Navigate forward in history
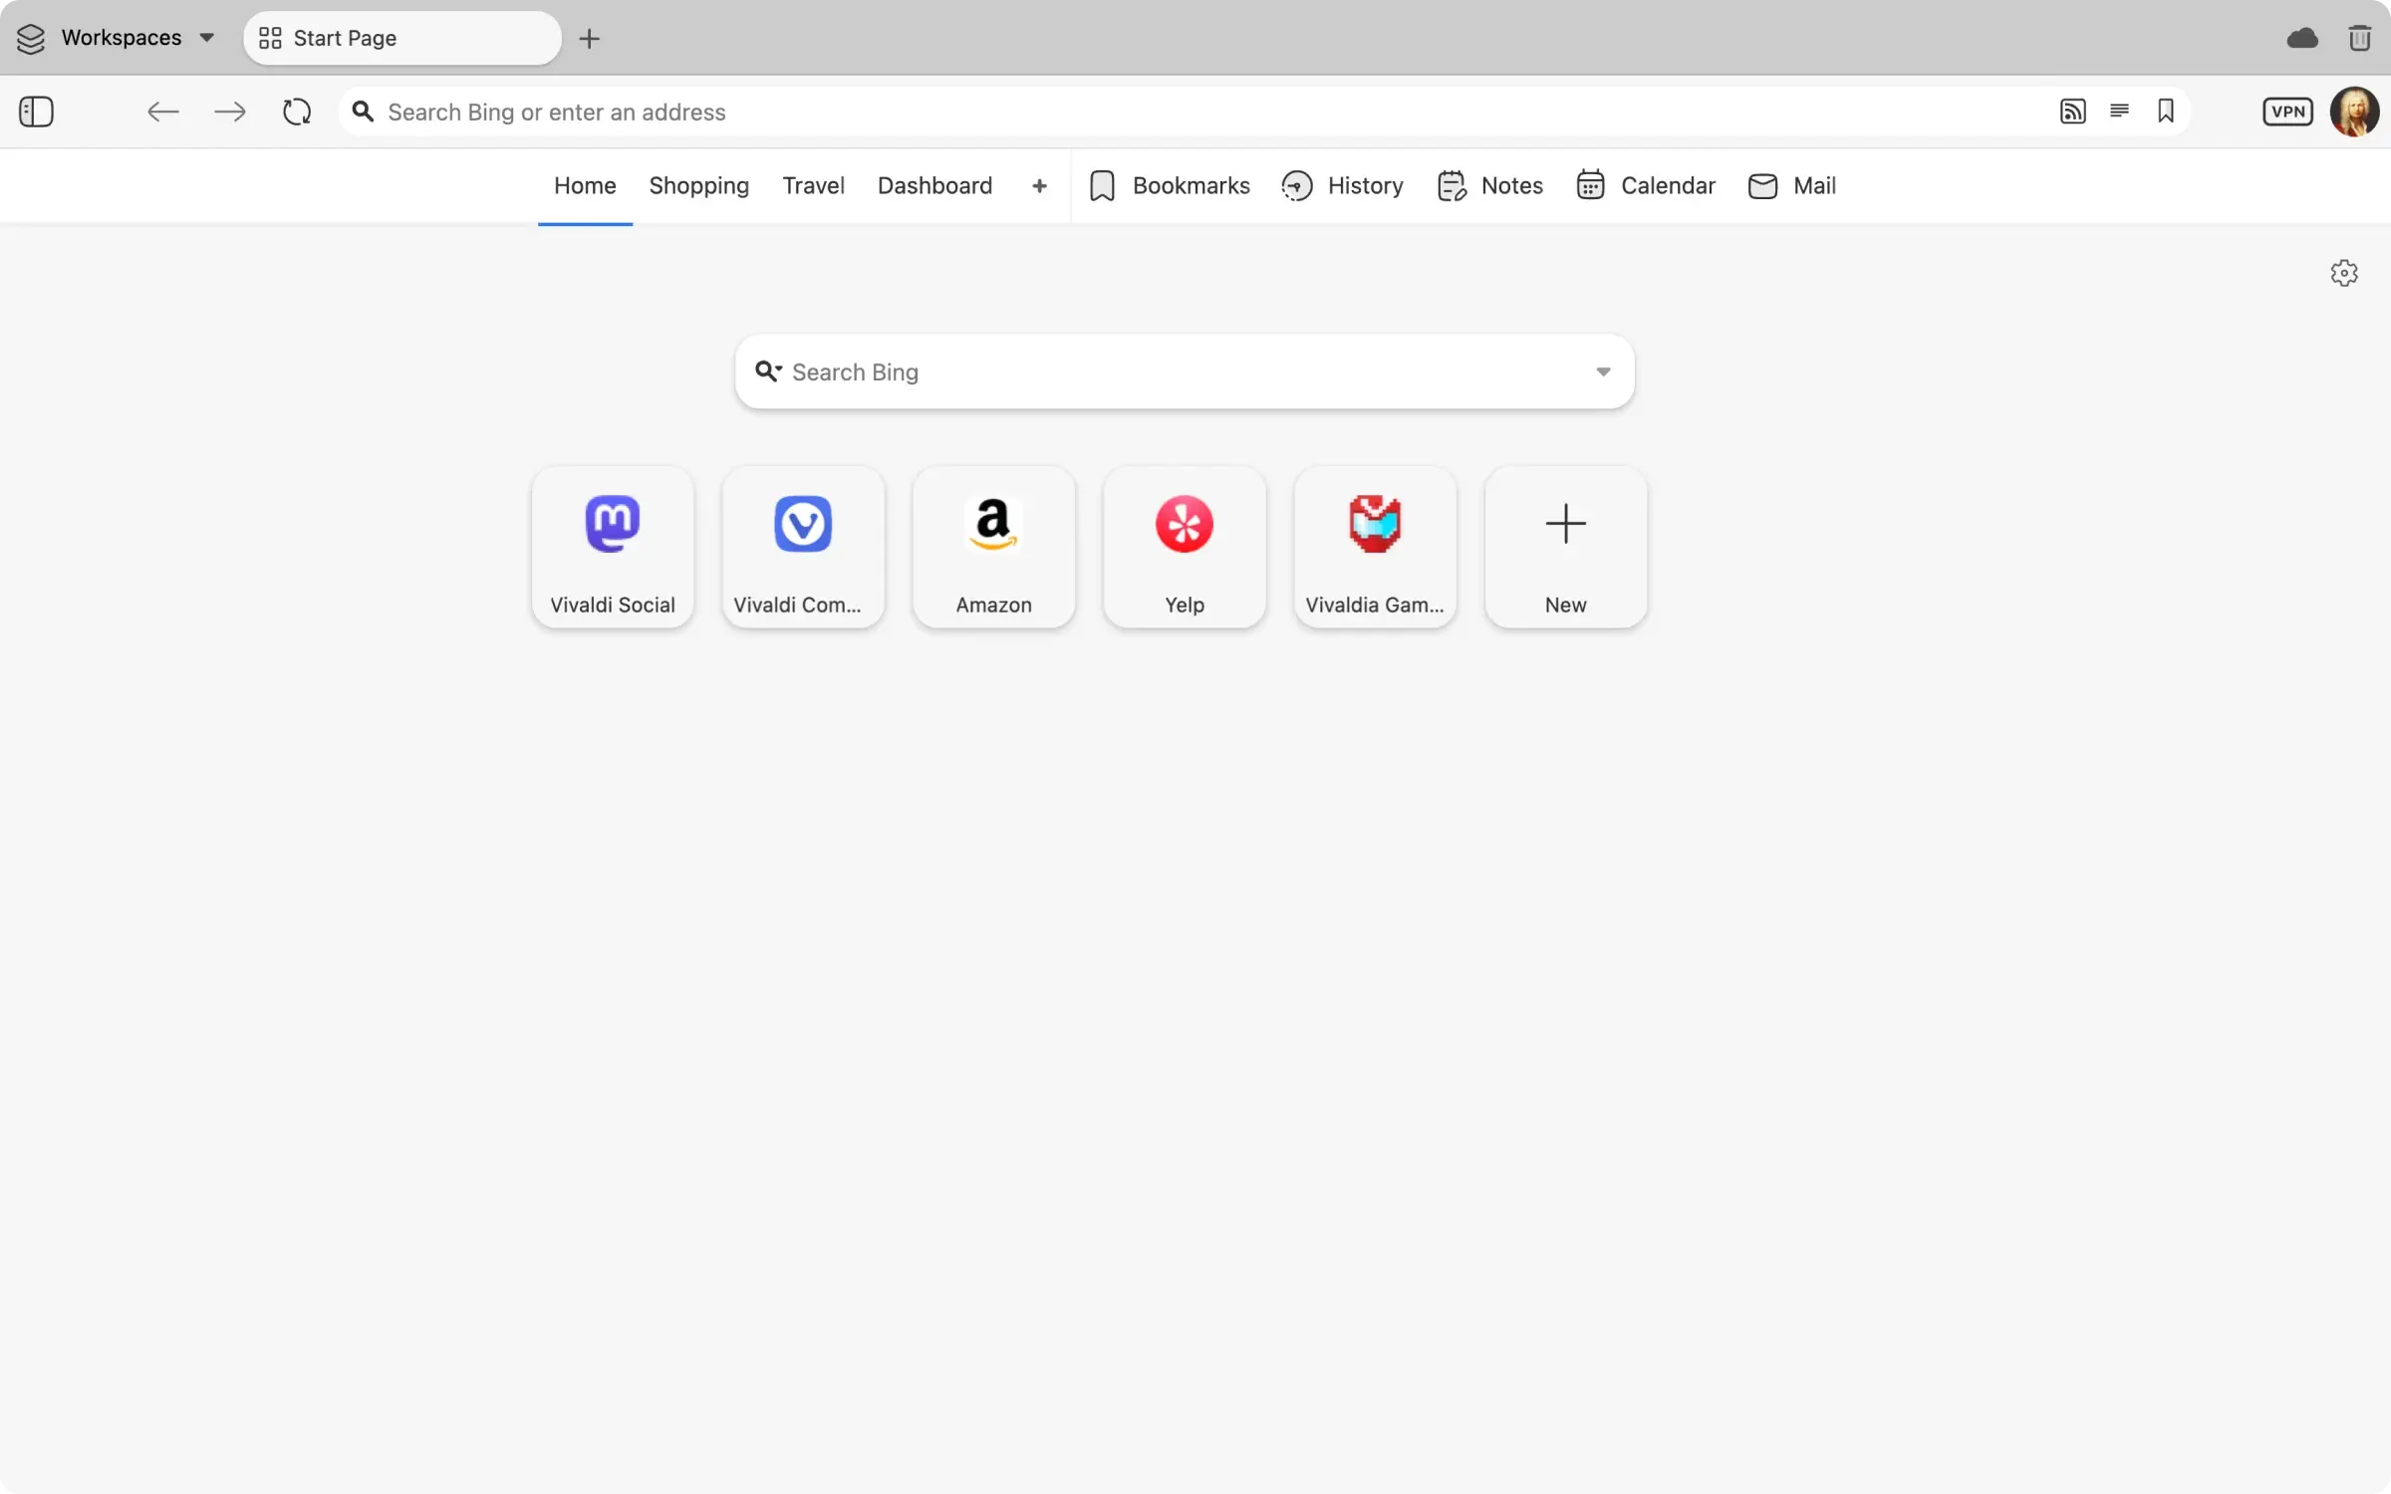2391x1494 pixels. coord(229,112)
